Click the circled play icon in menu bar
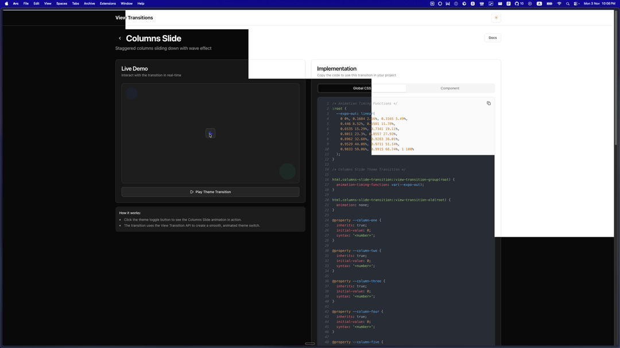This screenshot has height=348, width=620. tap(530, 3)
